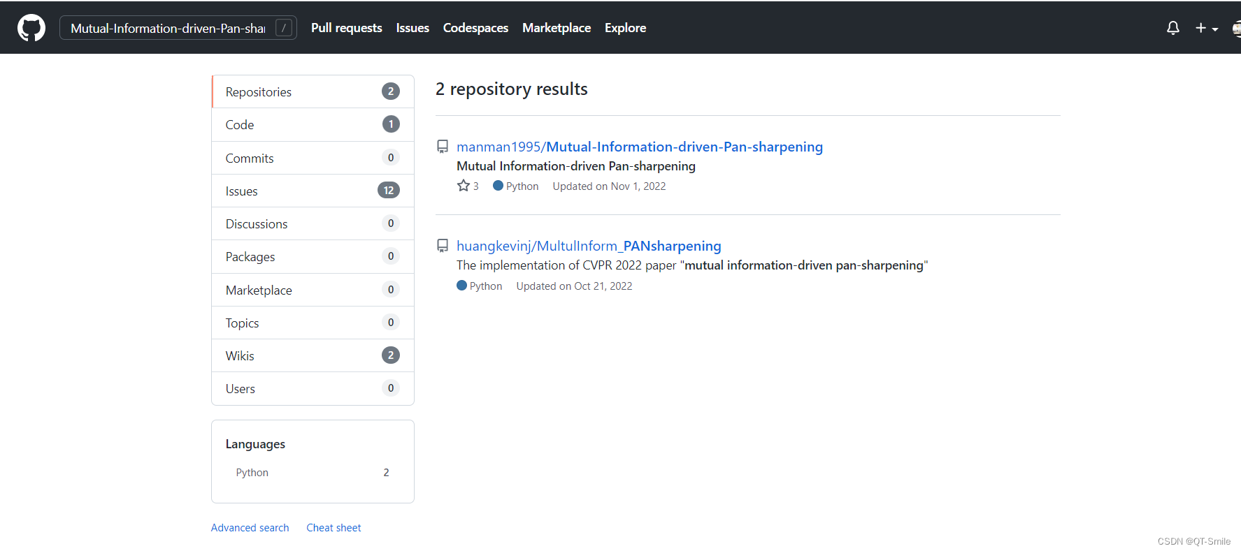Select the Discussions results filter
The width and height of the screenshot is (1241, 553).
tap(313, 223)
